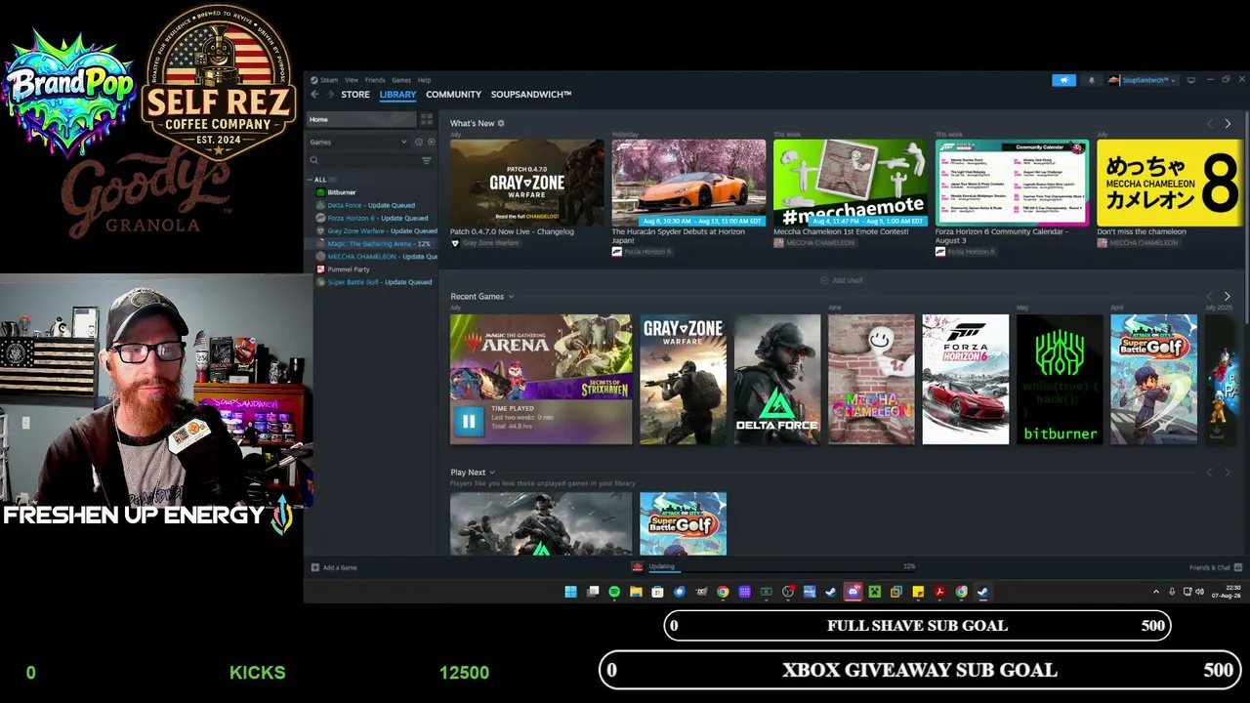The image size is (1250, 703).
Task: Show only ready-to-play games (play icon)
Action: click(x=431, y=143)
